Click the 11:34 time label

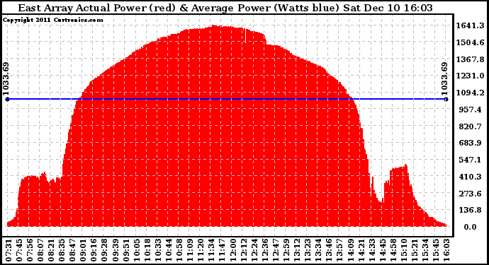pos(212,250)
